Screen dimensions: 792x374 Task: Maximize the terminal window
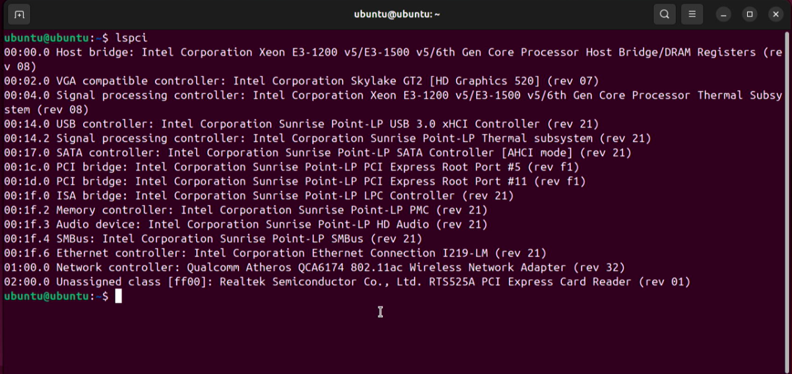pos(750,15)
